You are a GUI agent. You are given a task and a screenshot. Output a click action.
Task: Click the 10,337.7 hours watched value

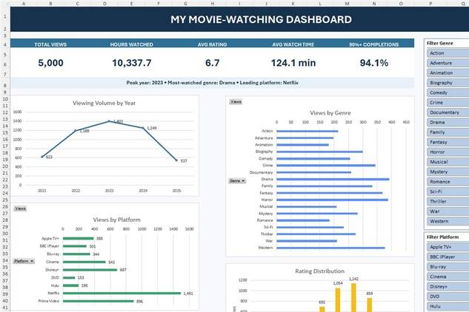pos(132,63)
